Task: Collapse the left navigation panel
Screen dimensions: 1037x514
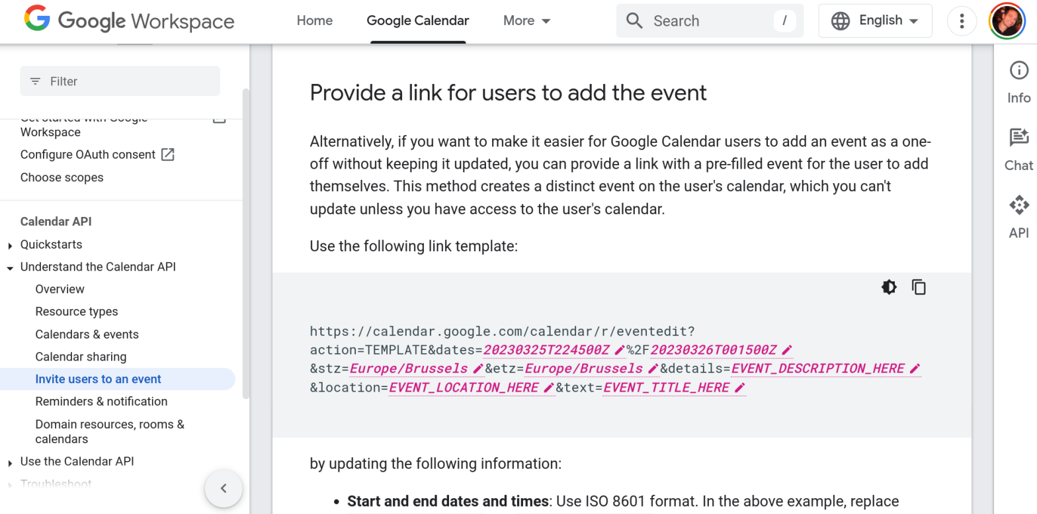Action: [x=224, y=489]
